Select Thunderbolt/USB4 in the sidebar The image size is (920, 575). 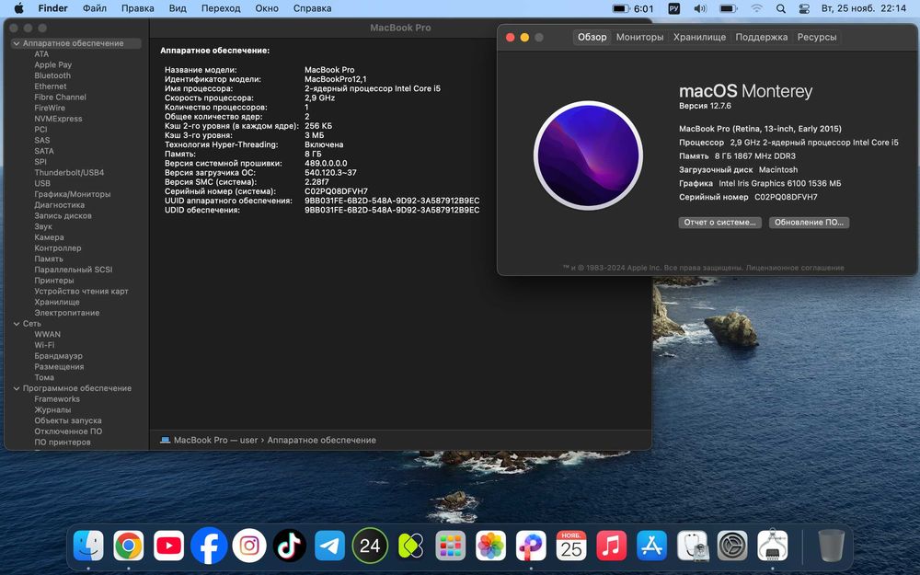point(69,173)
